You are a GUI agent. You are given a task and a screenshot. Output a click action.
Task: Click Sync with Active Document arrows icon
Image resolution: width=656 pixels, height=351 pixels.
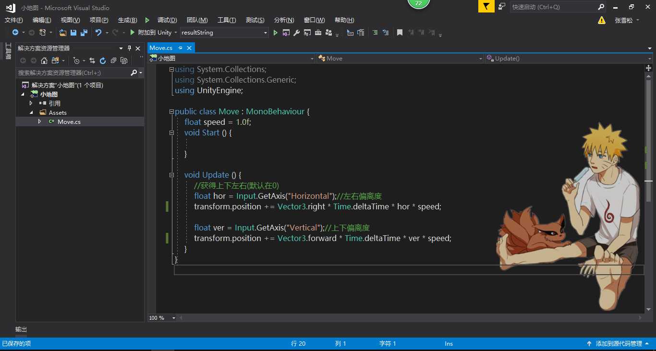point(92,61)
